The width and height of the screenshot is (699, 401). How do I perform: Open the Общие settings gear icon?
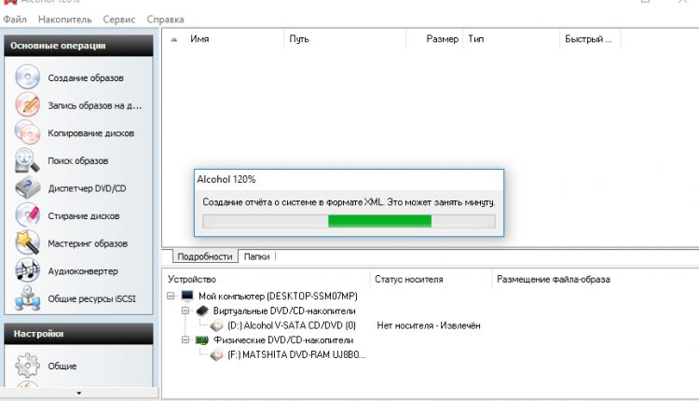pos(27,366)
